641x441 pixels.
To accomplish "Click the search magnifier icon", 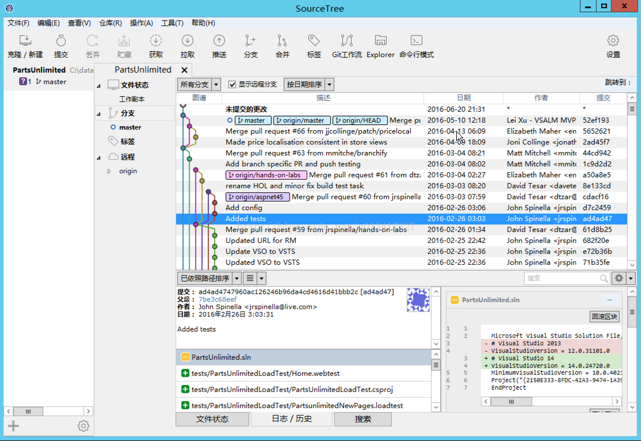I will (604, 278).
